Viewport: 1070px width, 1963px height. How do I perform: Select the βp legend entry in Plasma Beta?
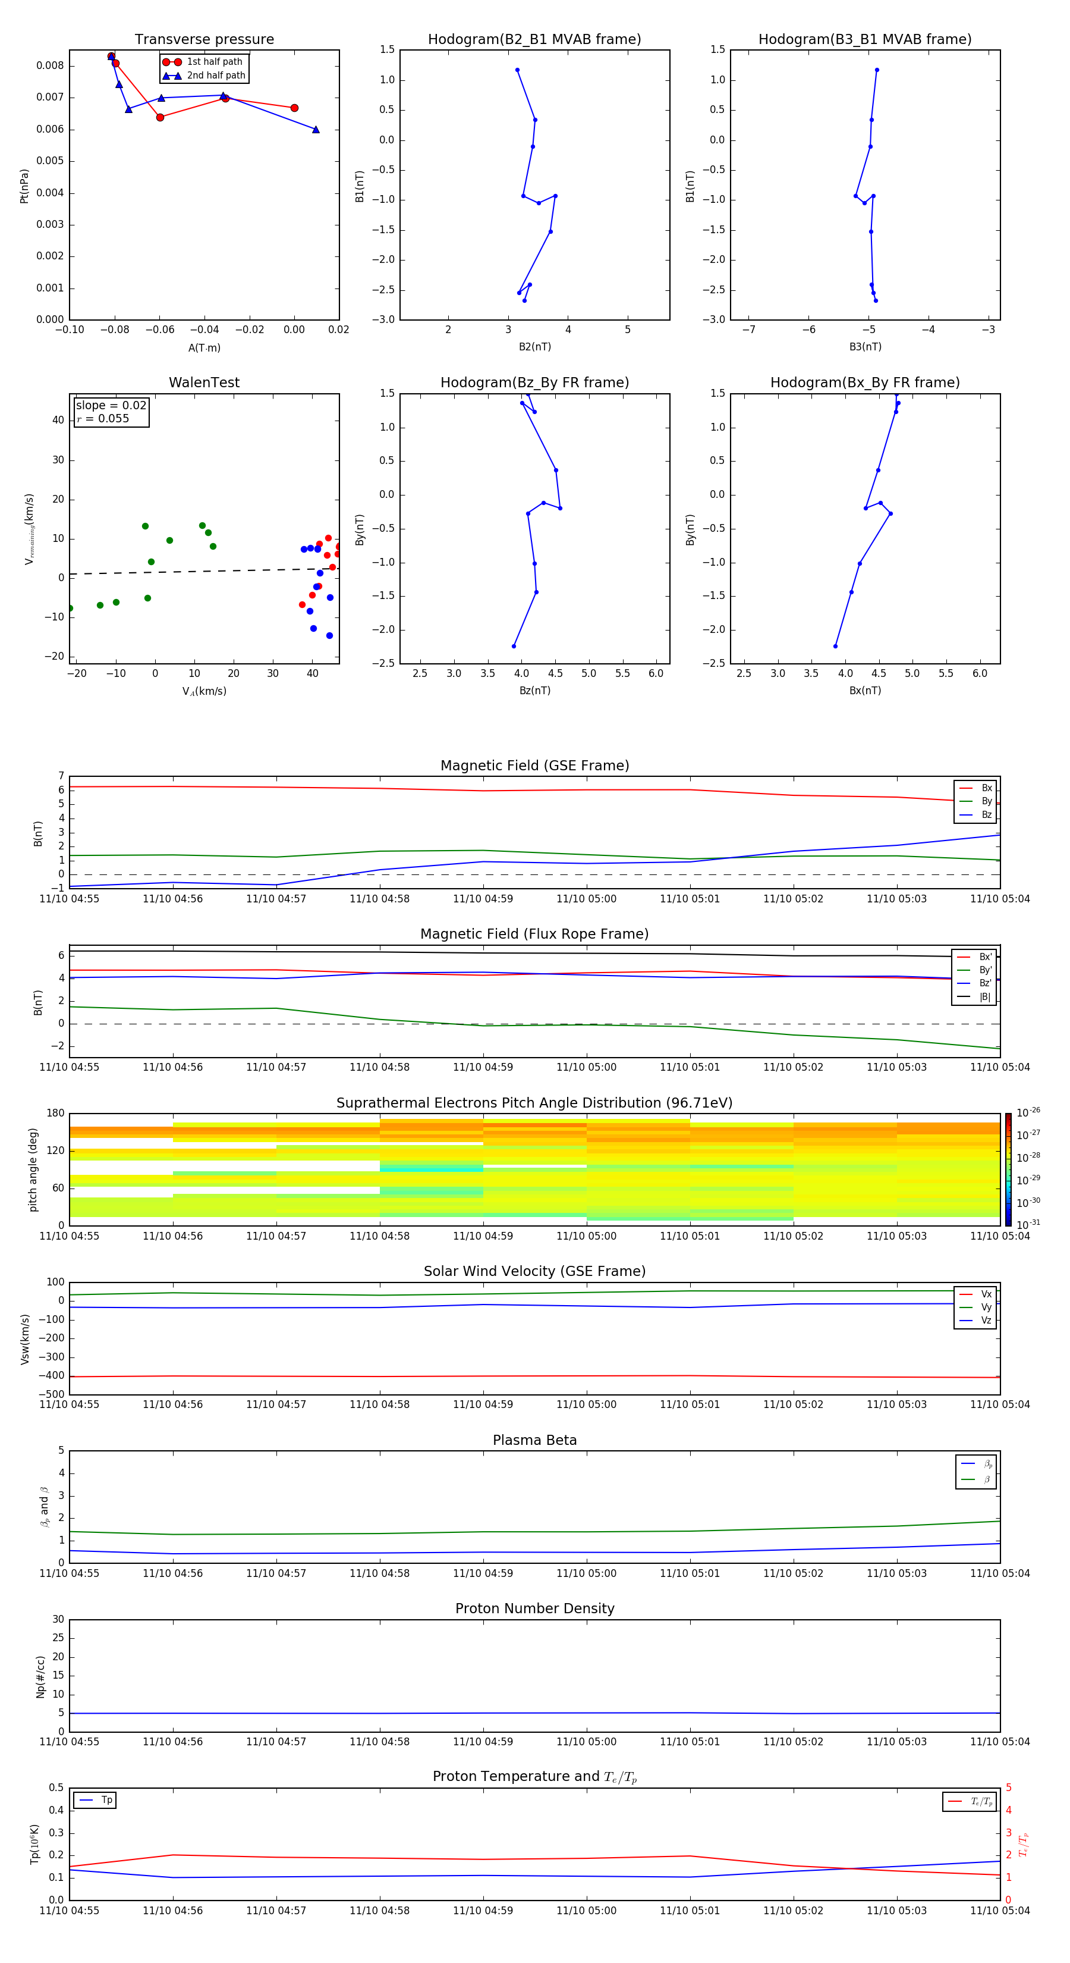(x=976, y=1463)
